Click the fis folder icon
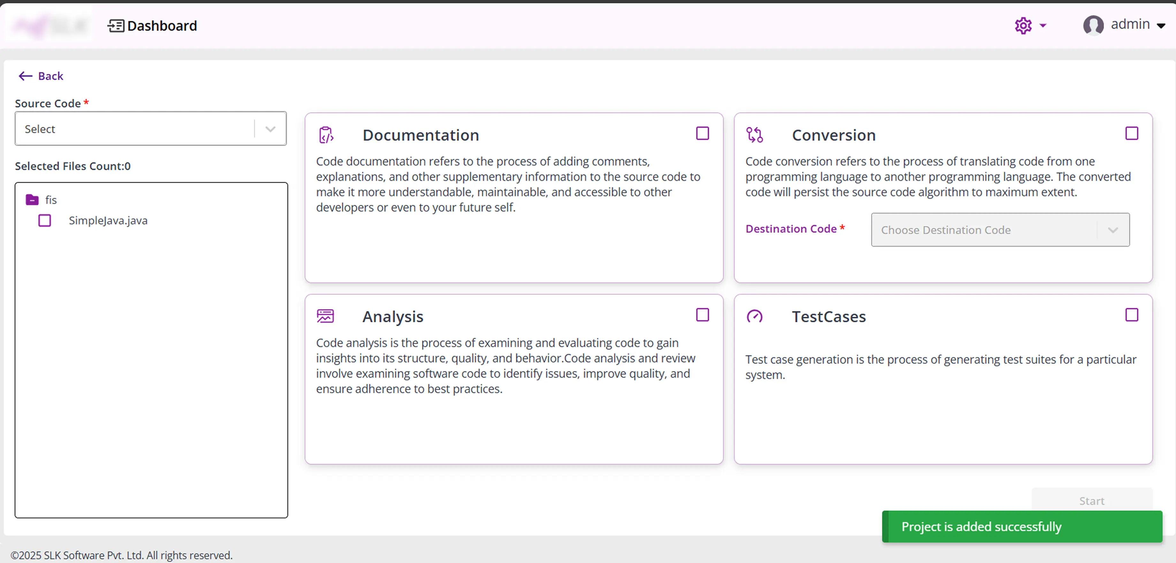The height and width of the screenshot is (563, 1176). [x=32, y=199]
